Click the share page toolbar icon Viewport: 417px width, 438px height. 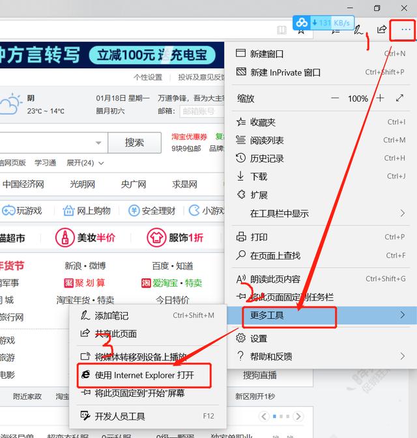382,29
